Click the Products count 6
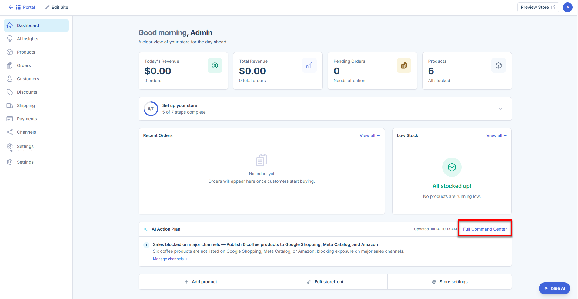The width and height of the screenshot is (578, 299). point(431,71)
